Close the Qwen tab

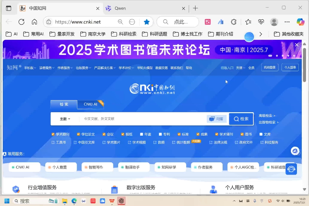(183, 8)
